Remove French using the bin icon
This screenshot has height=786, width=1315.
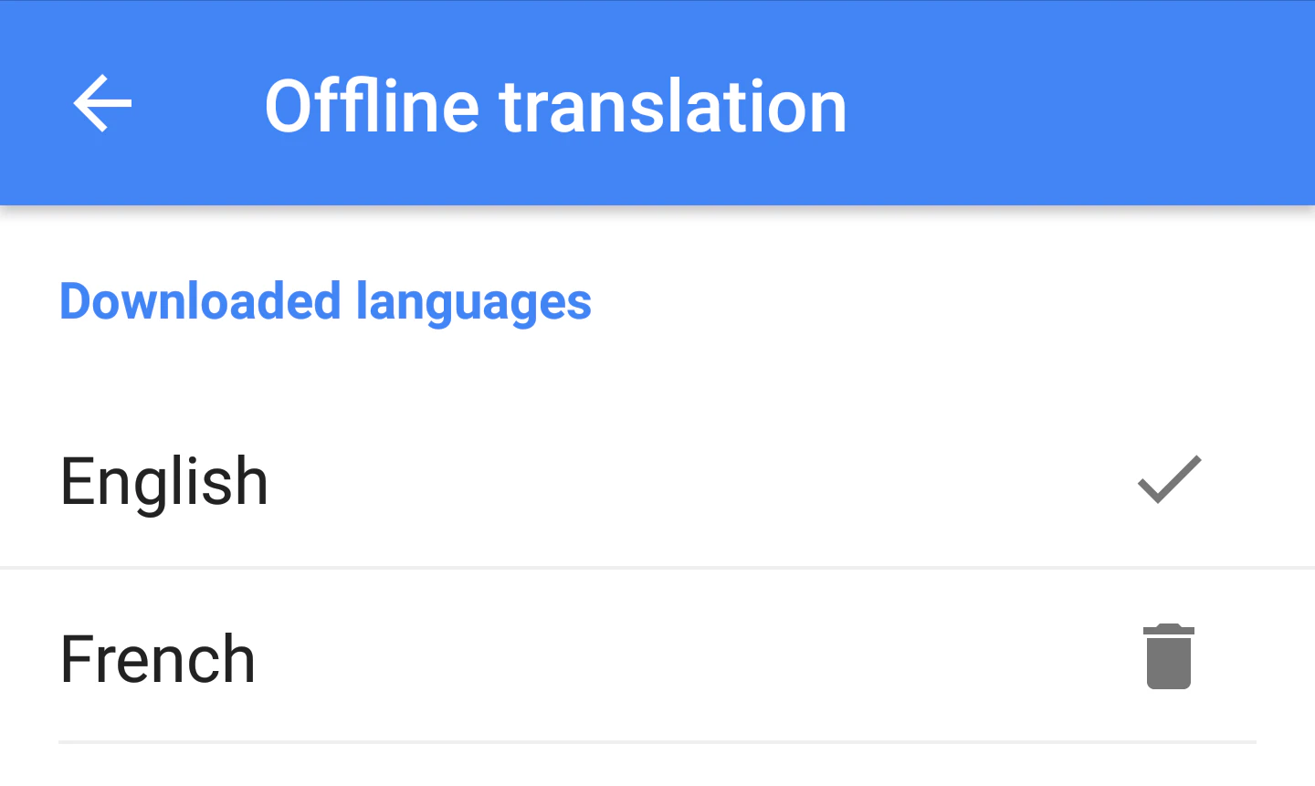(x=1168, y=656)
